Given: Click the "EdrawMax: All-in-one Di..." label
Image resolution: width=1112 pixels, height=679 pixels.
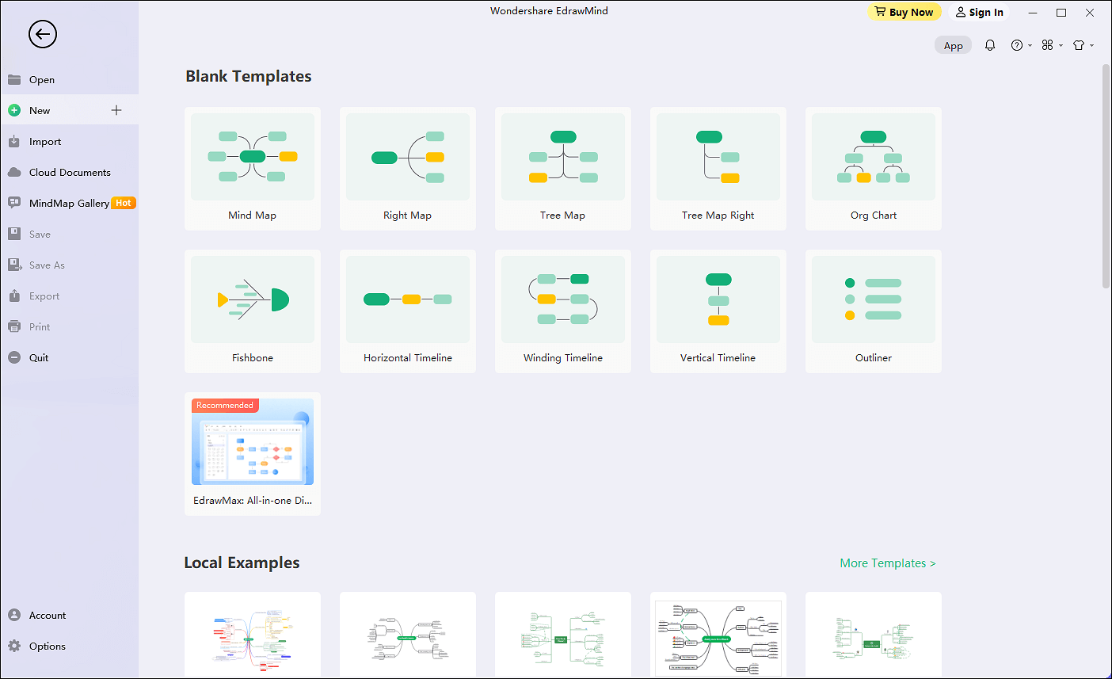Looking at the screenshot, I should [253, 500].
